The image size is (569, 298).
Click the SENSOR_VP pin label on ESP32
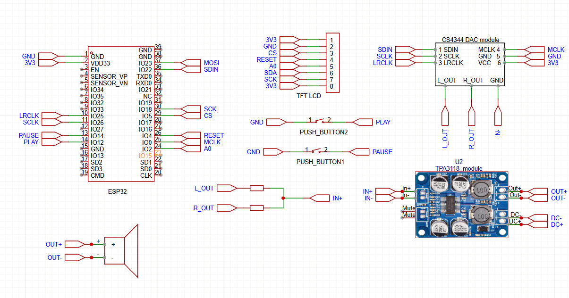tap(109, 76)
